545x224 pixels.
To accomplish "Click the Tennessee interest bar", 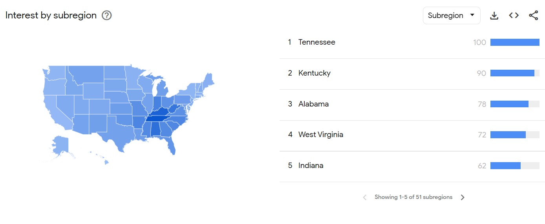I will coord(515,42).
